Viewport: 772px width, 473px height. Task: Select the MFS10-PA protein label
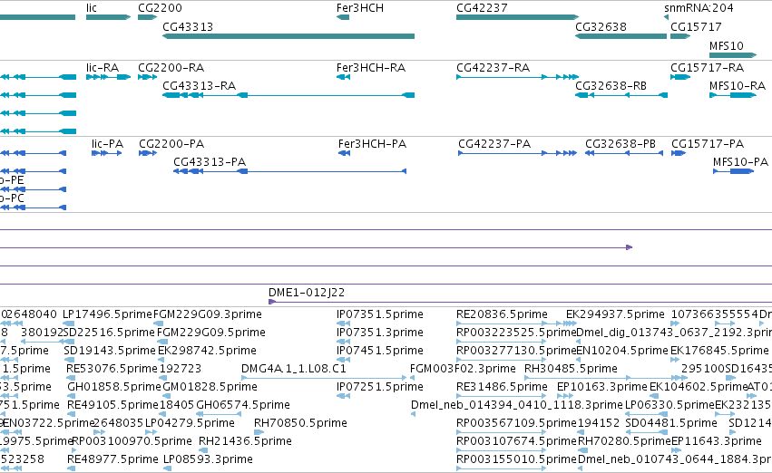click(x=740, y=162)
